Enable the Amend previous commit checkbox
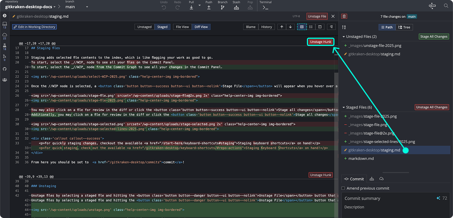The image size is (453, 218). point(343,188)
